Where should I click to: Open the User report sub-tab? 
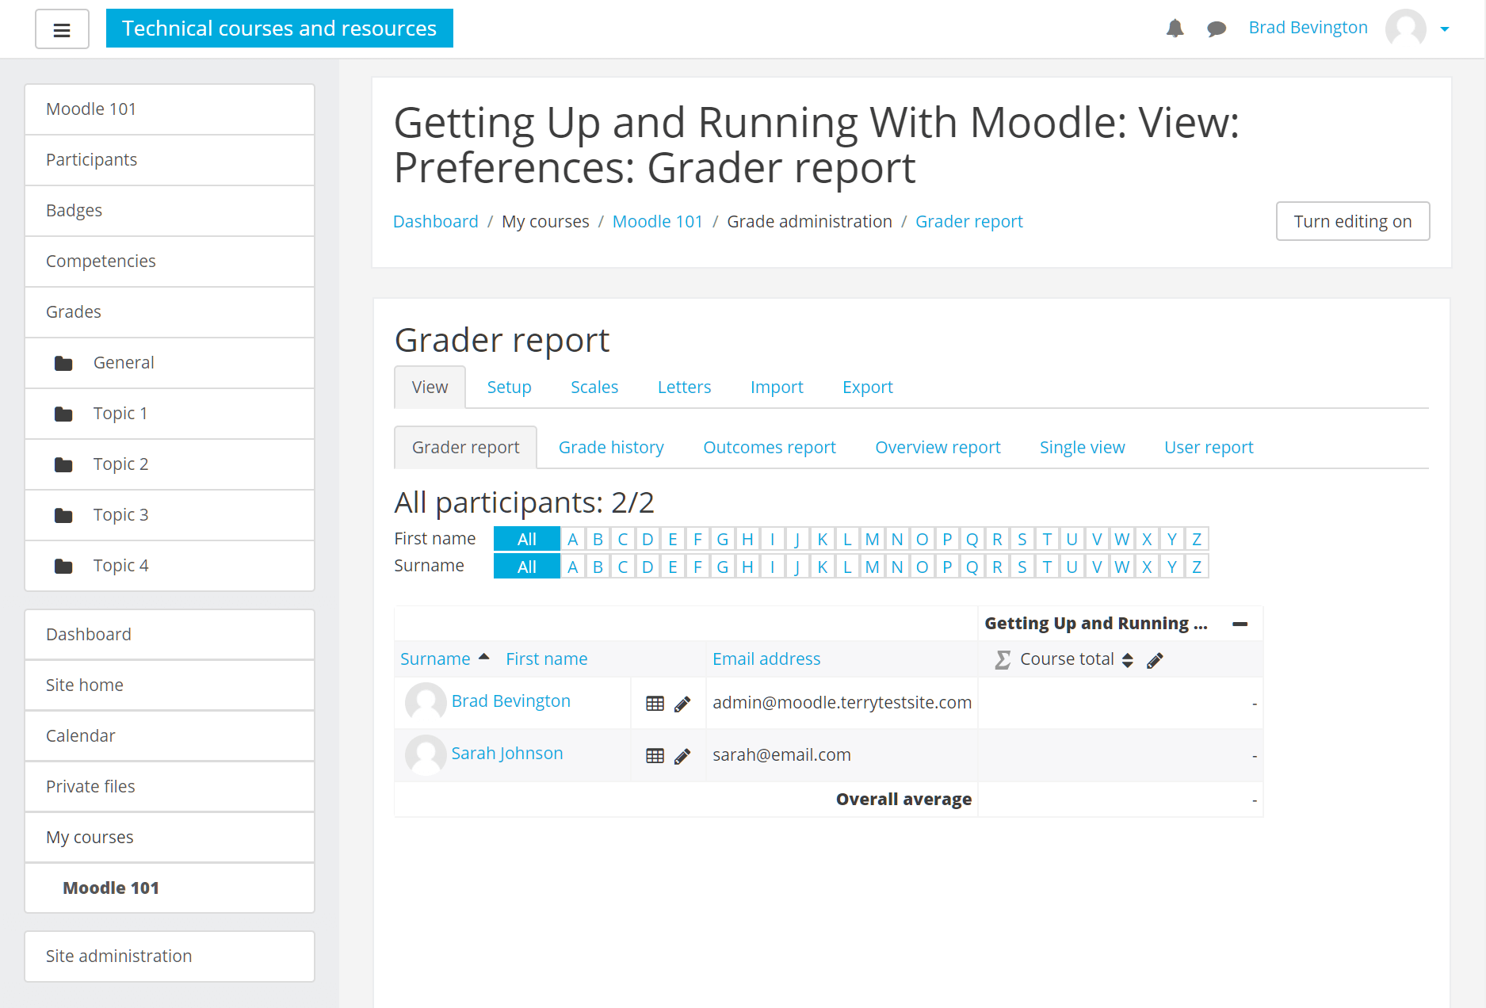pos(1209,447)
